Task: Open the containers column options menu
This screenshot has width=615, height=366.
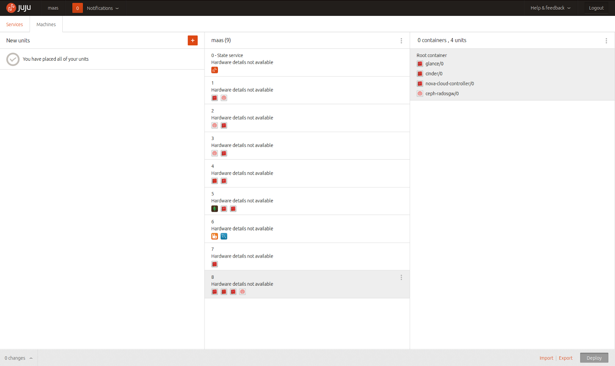Action: 606,41
